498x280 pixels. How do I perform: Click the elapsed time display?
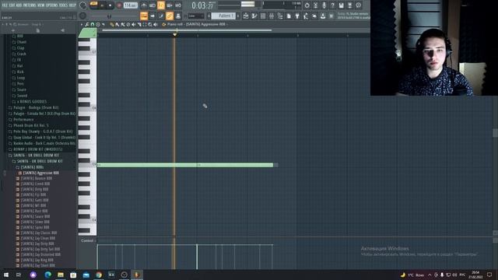(x=203, y=5)
